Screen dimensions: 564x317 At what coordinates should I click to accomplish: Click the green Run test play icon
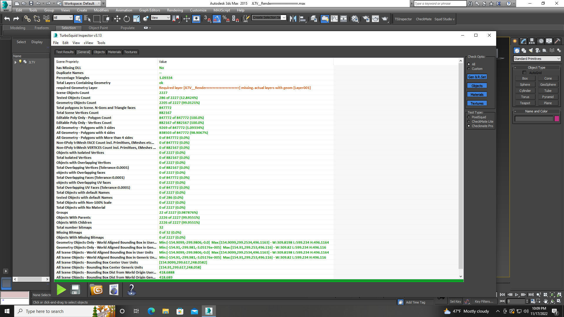coord(61,290)
